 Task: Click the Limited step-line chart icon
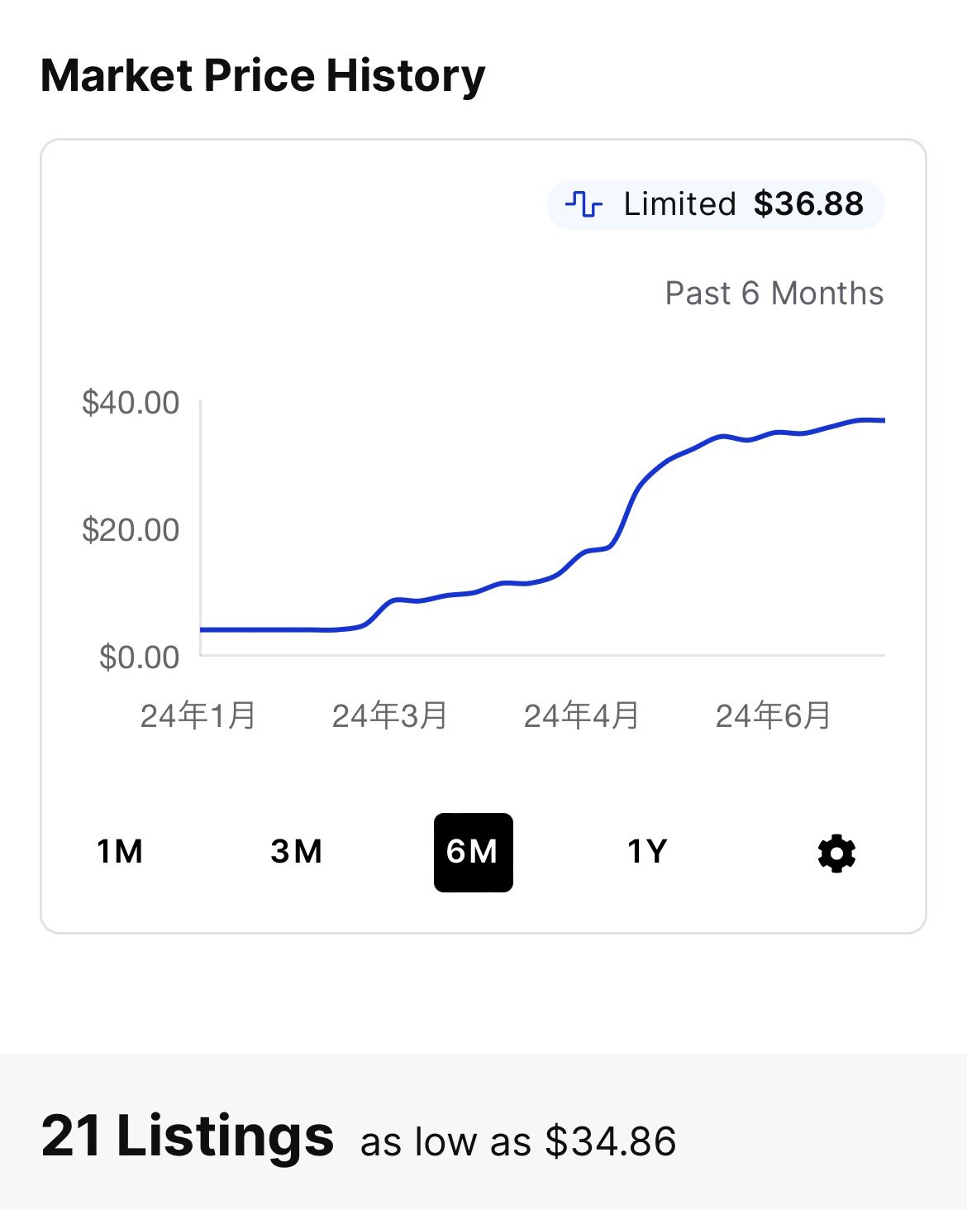pyautogui.click(x=584, y=203)
